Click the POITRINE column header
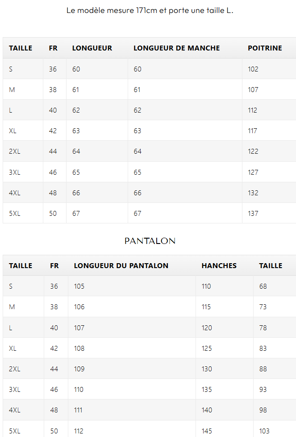Image resolution: width=296 pixels, height=437 pixels. coord(265,48)
